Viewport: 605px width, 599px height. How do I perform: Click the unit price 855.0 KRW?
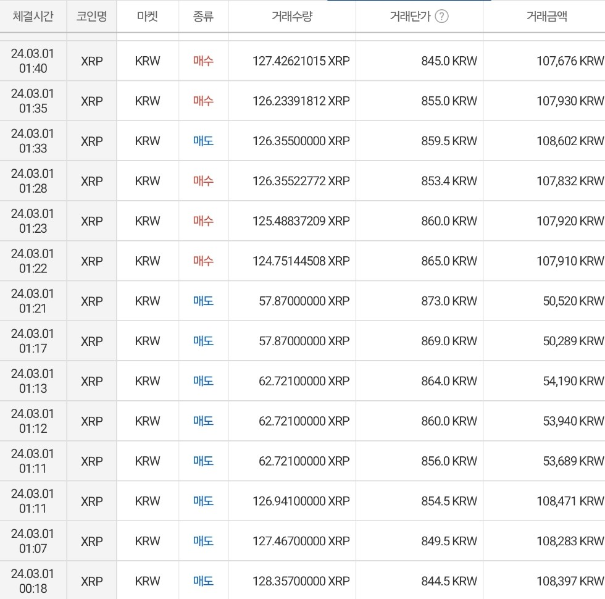[449, 101]
